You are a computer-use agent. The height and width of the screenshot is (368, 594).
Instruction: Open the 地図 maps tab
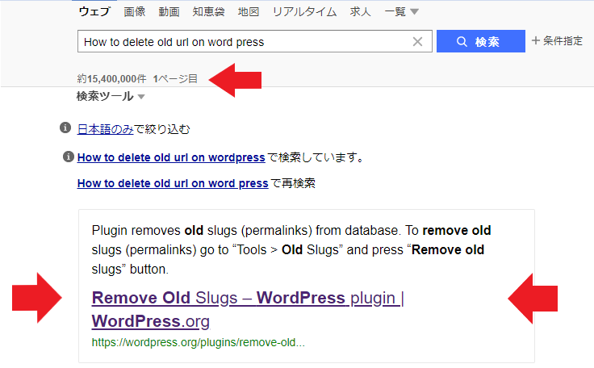coord(249,12)
